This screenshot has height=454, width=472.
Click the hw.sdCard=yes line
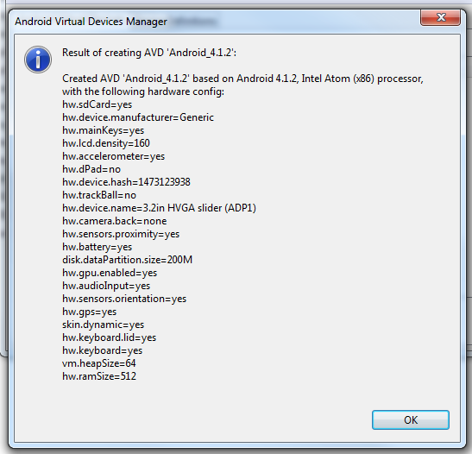tap(97, 104)
